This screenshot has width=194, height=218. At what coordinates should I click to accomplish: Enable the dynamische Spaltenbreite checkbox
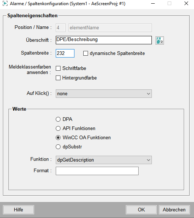[85, 53]
